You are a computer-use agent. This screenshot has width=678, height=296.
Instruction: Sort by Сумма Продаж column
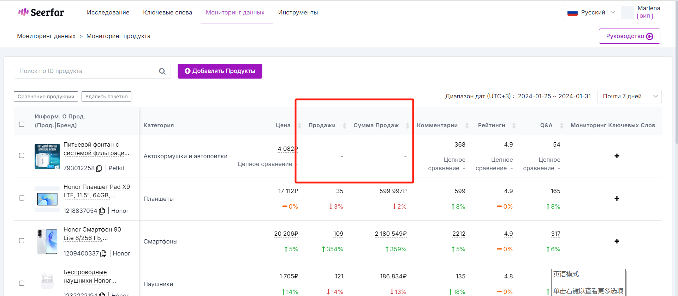408,125
